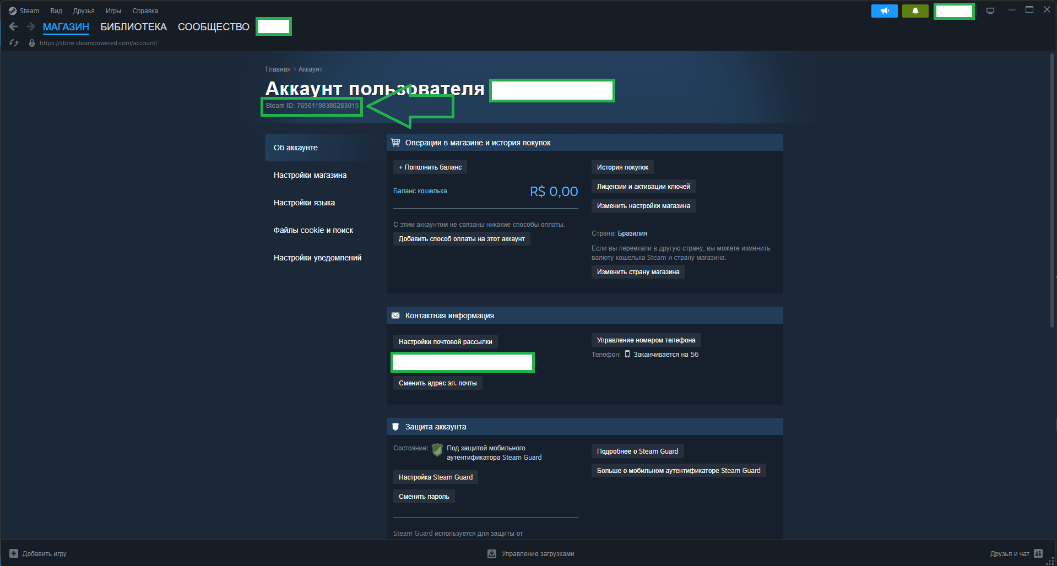Image resolution: width=1057 pixels, height=566 pixels.
Task: Click Больше о мобильном аутентификаторе Steam Guard
Action: click(679, 471)
